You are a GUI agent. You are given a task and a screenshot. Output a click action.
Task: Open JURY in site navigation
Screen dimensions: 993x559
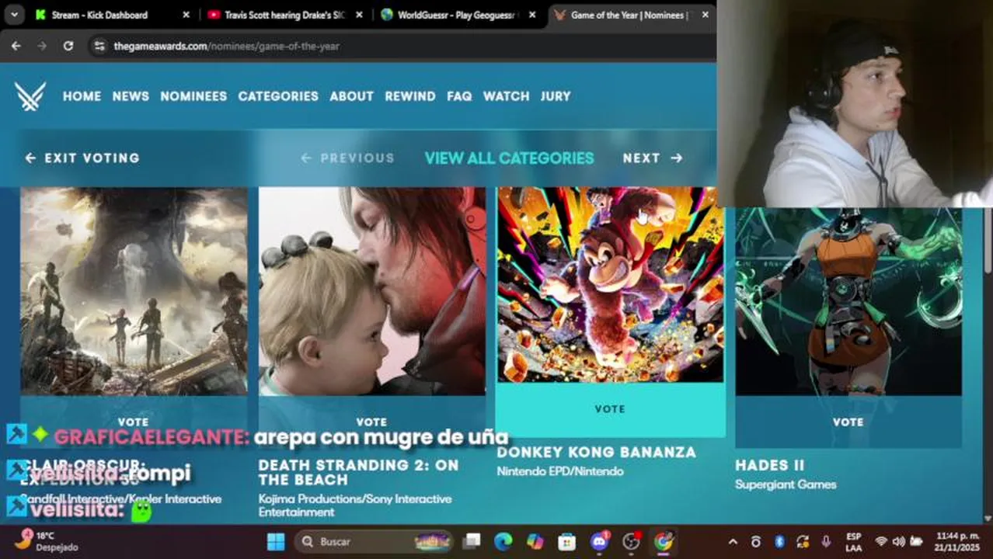tap(556, 96)
